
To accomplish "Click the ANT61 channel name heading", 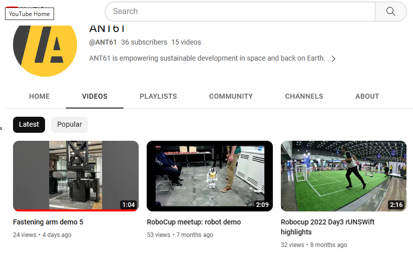I will click(107, 29).
